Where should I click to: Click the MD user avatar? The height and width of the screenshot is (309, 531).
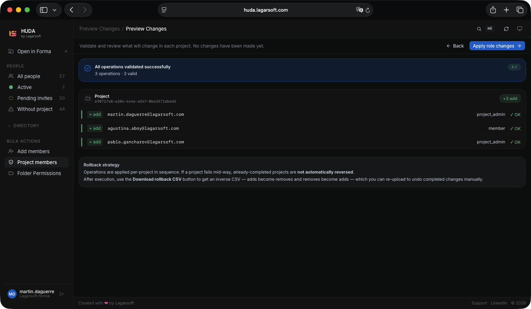click(12, 294)
